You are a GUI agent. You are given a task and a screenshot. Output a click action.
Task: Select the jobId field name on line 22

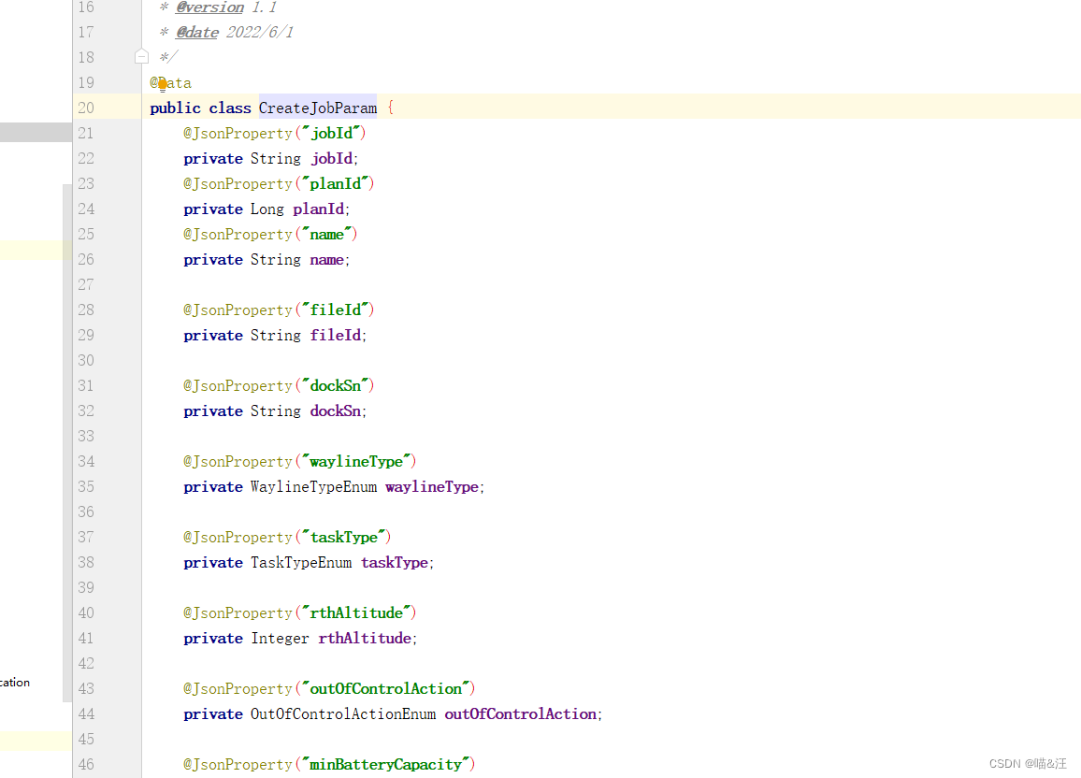coord(331,158)
